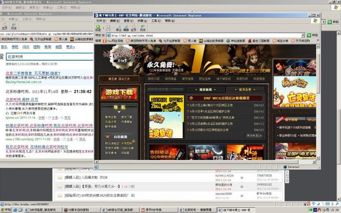Screen dimensions: 341x213
Task: Open forum thread 人品爆发啦 求DB
Action: pos(86,177)
